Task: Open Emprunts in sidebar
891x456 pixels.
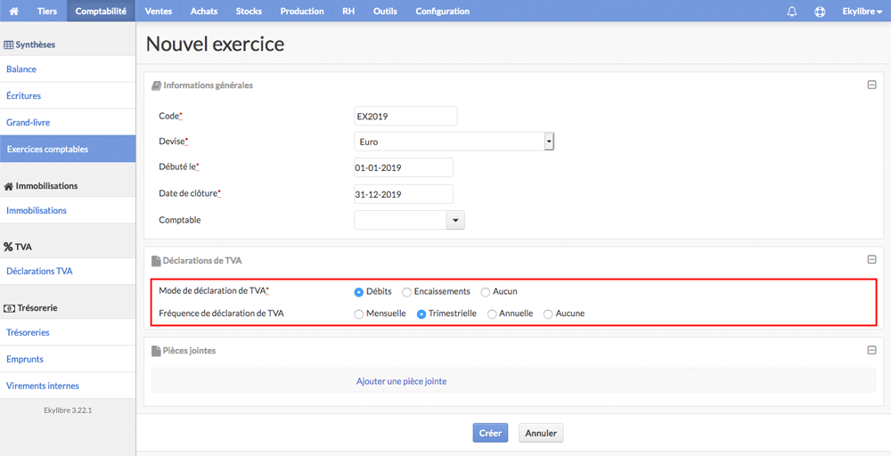Action: point(68,359)
